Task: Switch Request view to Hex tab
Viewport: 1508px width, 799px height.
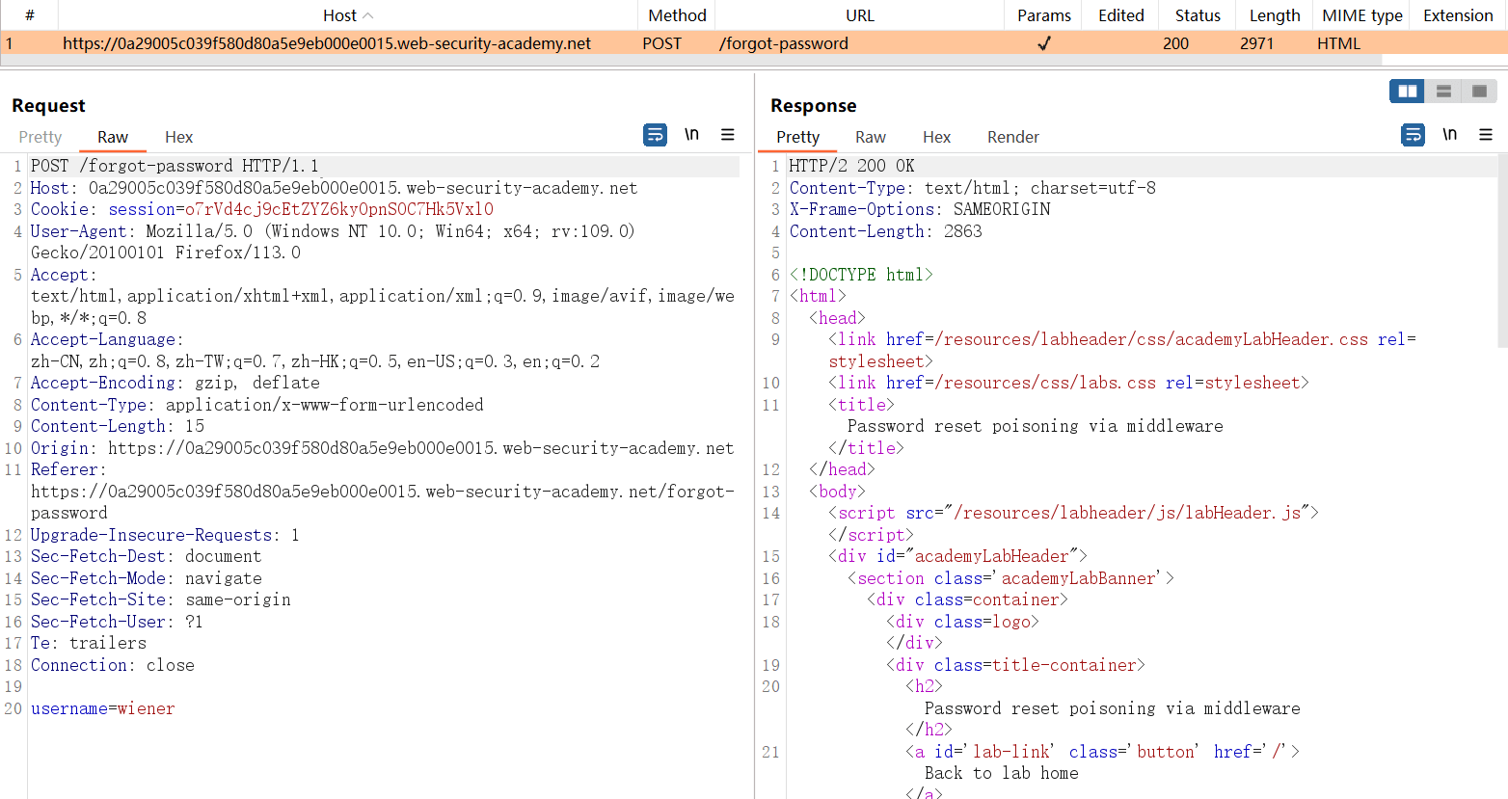Action: tap(178, 137)
